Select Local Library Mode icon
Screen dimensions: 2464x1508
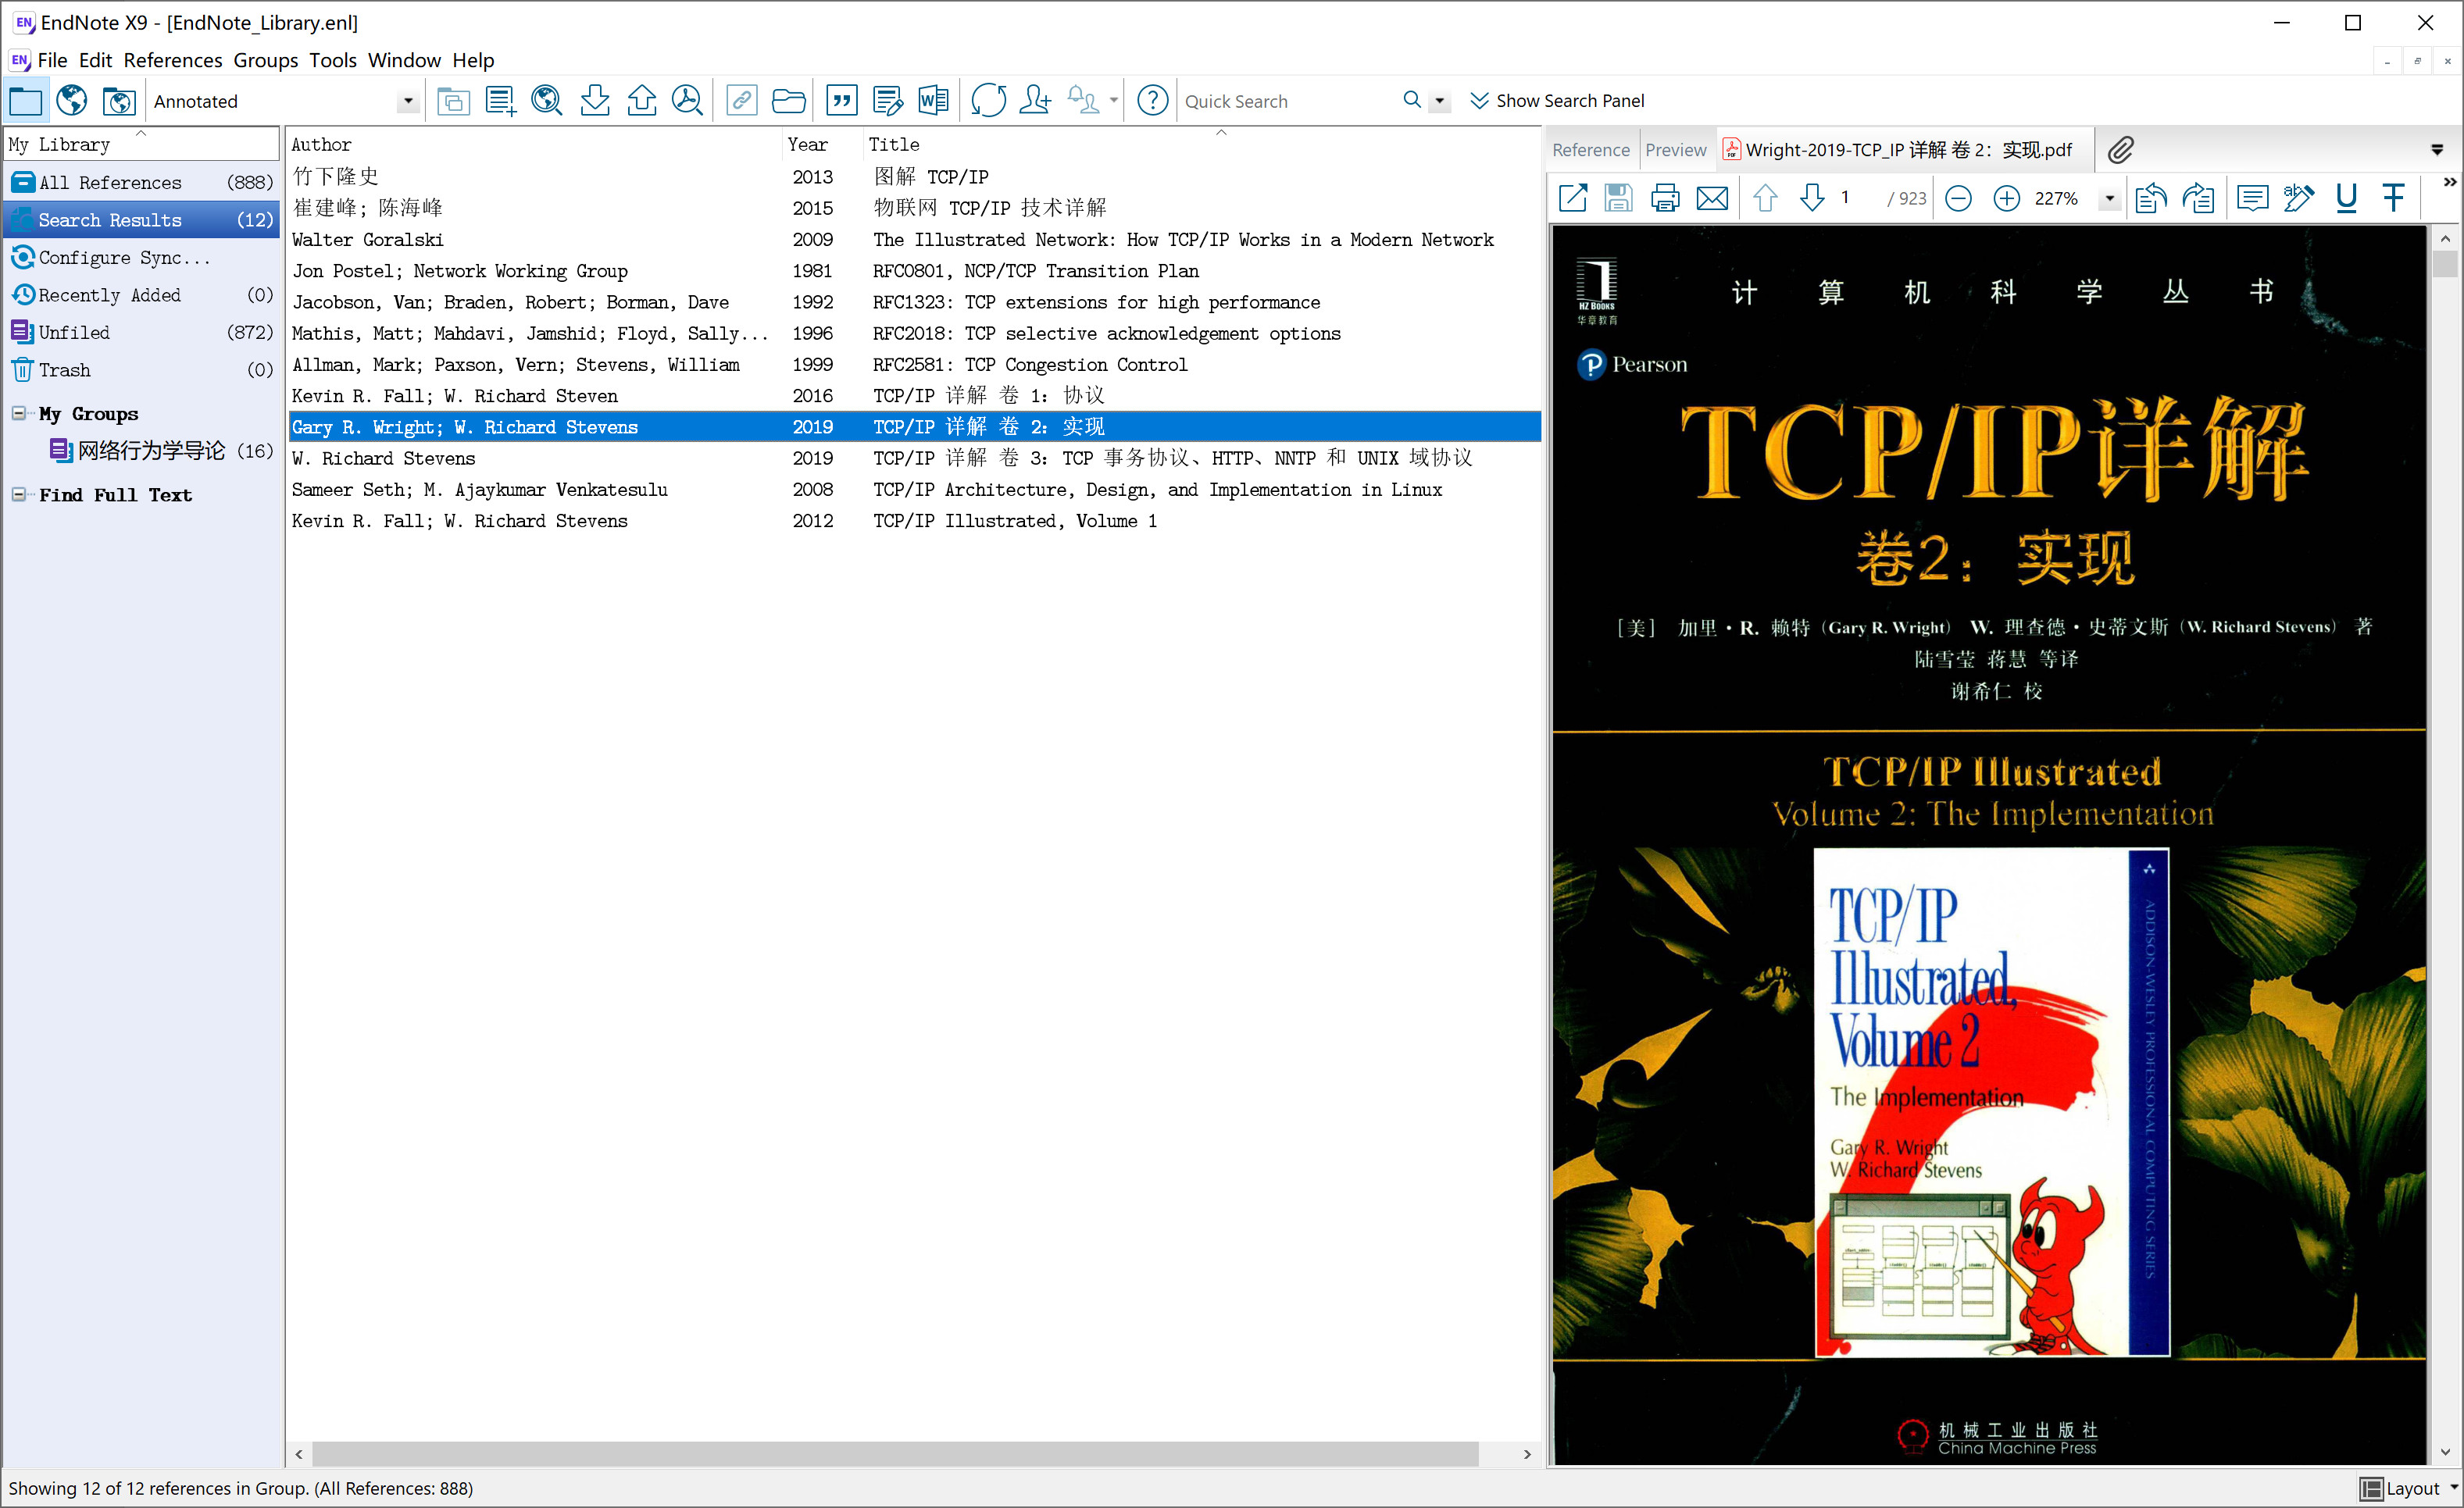click(x=25, y=101)
